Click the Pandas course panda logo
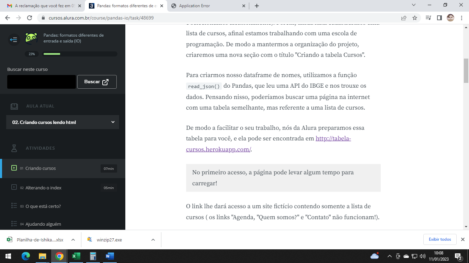The image size is (469, 263). (x=31, y=39)
